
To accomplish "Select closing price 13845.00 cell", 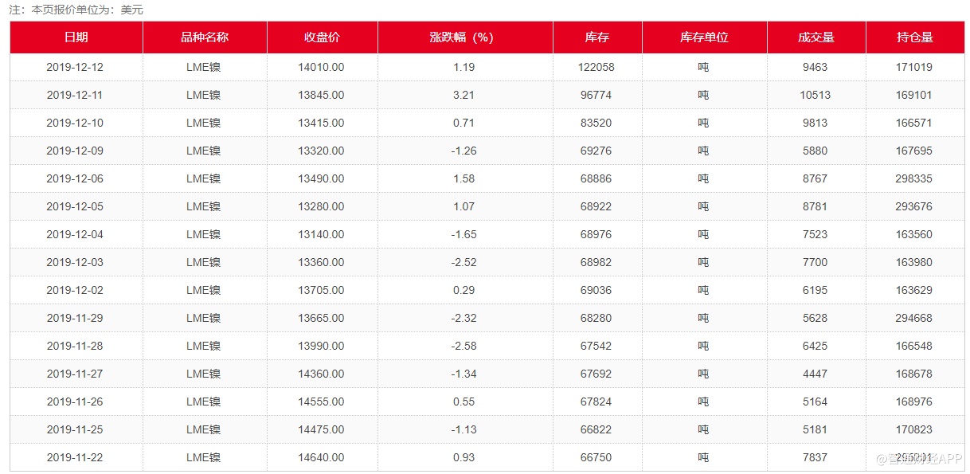I will [x=321, y=95].
